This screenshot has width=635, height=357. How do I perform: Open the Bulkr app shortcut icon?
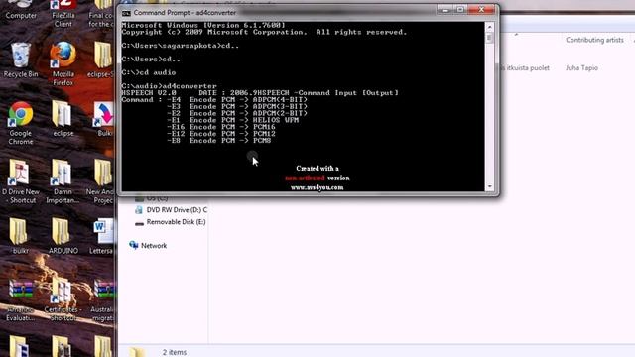click(x=104, y=119)
